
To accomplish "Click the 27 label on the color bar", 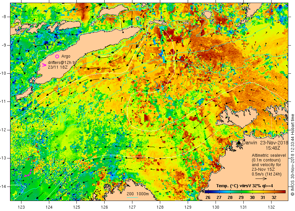I will [x=219, y=198].
